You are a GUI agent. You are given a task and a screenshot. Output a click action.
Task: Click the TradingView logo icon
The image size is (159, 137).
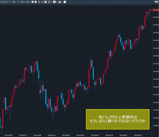click(156, 2)
